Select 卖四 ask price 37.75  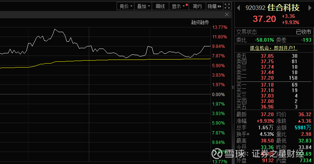267,61
